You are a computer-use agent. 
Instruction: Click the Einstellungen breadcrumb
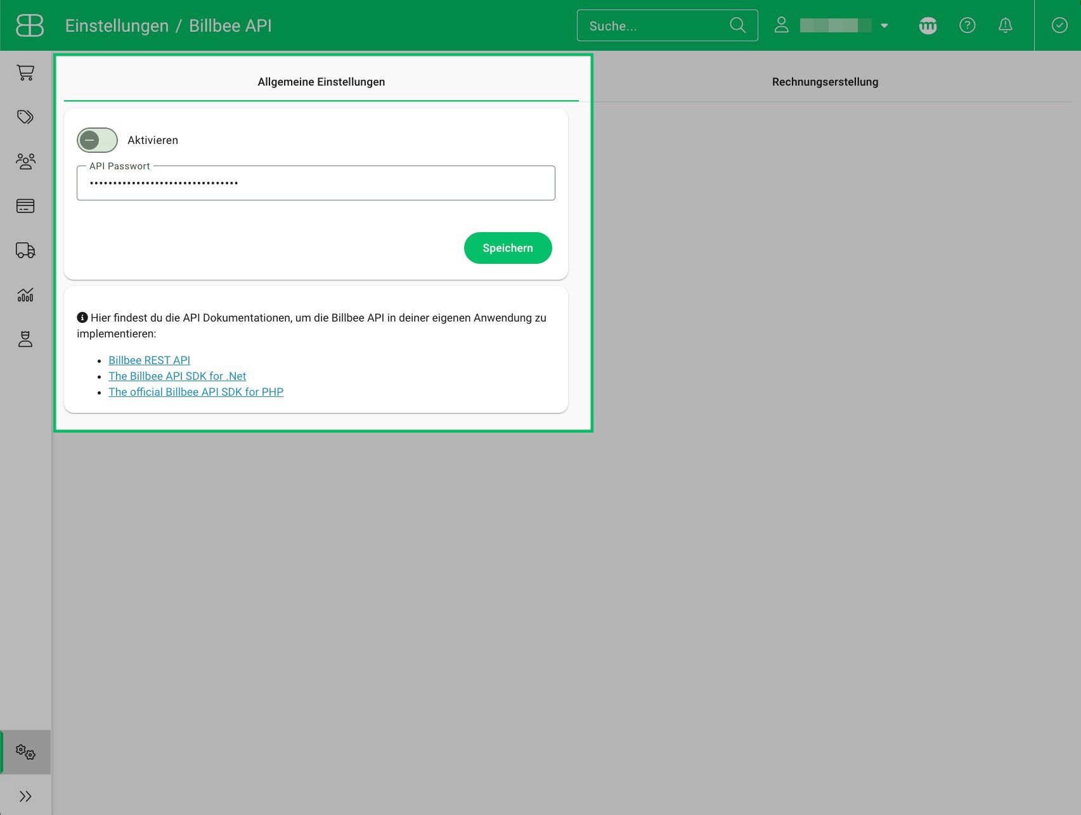tap(117, 26)
